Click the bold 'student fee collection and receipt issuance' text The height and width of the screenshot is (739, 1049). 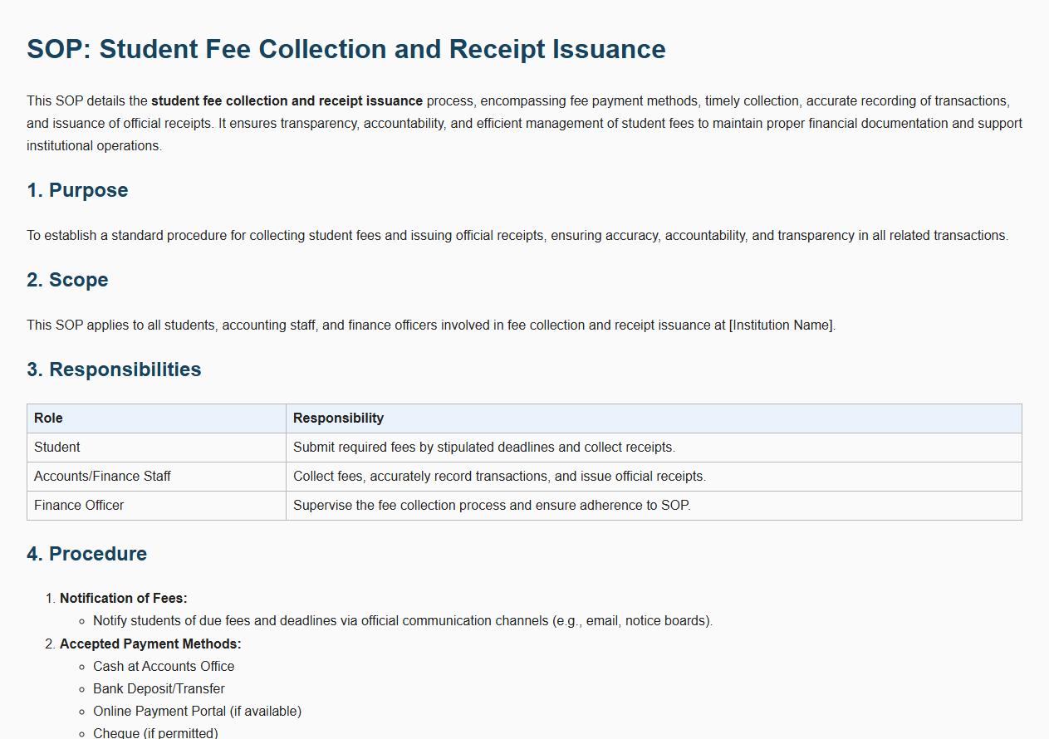pyautogui.click(x=287, y=101)
